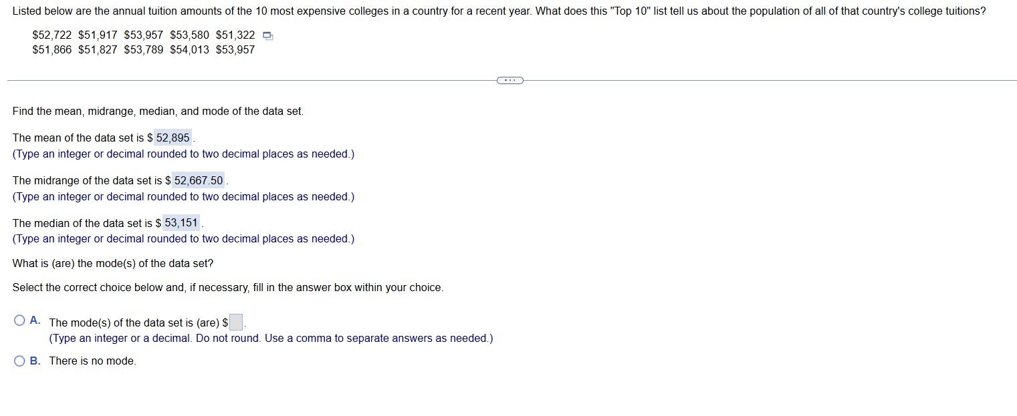
Task: Click the data copy icon beside the tuition list
Action: tap(267, 36)
